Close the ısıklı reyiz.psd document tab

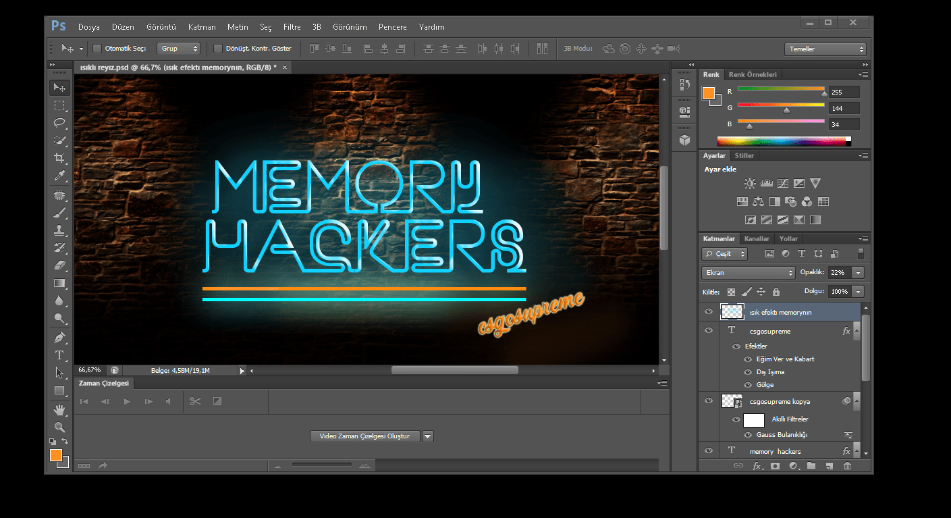point(285,67)
